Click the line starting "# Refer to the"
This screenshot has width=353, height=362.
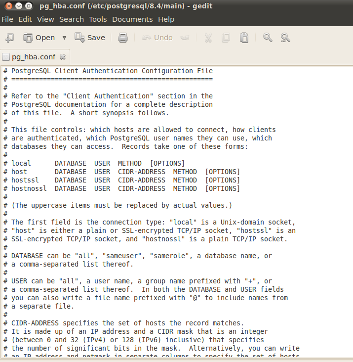click(108, 96)
